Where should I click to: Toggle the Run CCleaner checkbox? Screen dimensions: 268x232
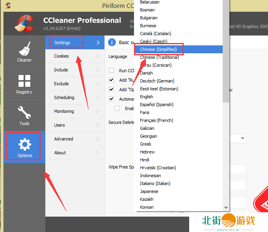coord(112,71)
